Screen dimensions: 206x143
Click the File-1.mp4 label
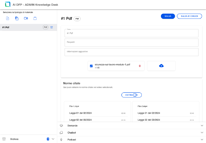[74, 106]
